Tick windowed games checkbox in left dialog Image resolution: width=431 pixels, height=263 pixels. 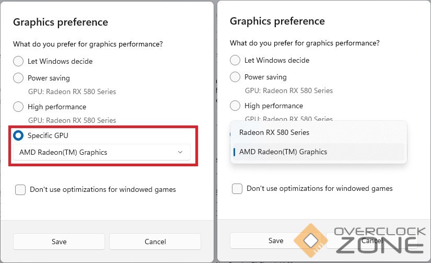tap(20, 190)
